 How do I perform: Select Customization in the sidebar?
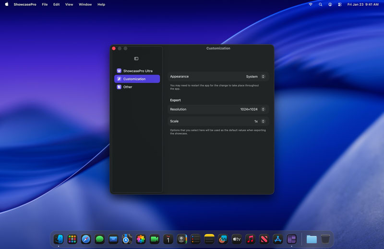click(x=137, y=79)
